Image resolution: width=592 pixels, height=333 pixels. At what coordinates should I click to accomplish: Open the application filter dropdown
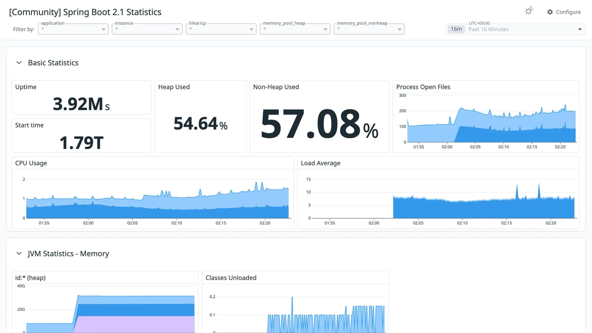[73, 29]
